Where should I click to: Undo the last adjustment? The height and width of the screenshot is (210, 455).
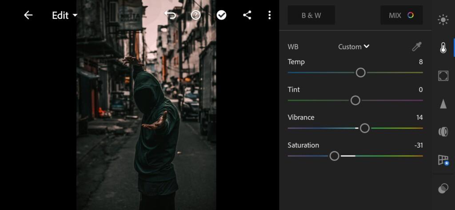click(170, 15)
